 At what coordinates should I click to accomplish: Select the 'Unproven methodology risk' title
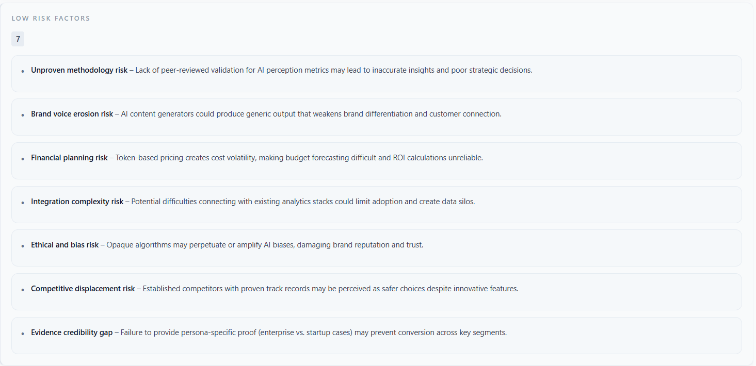coord(79,70)
